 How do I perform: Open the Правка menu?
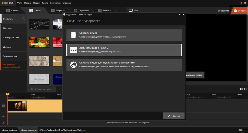pos(28,3)
